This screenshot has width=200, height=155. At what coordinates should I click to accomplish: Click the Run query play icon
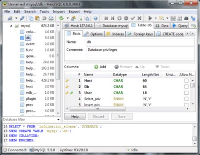point(150,18)
